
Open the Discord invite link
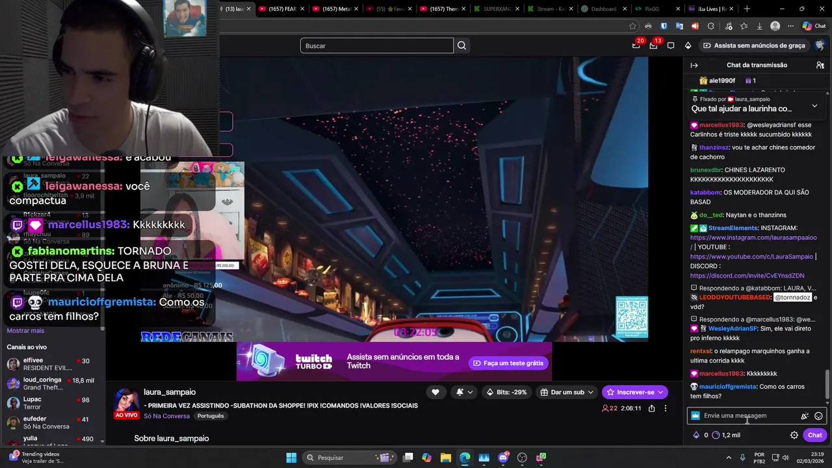(x=747, y=276)
